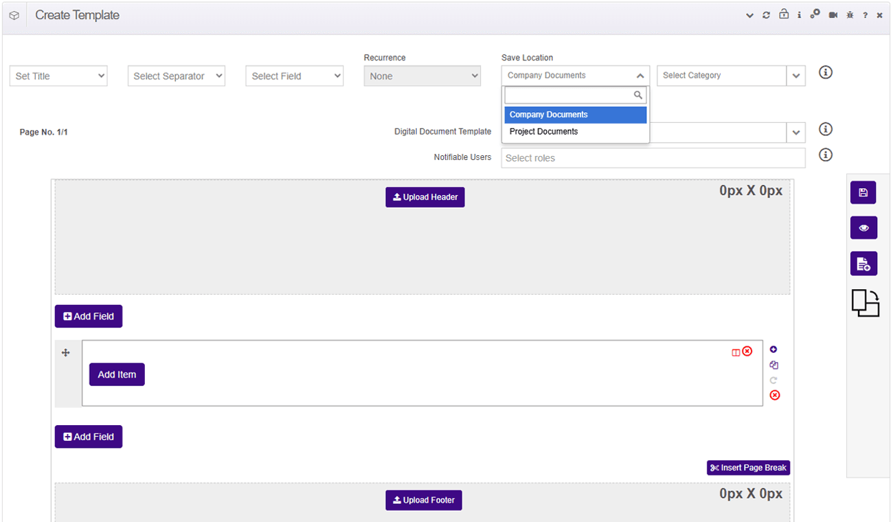The height and width of the screenshot is (522, 893).
Task: Click the add-page document icon in sidebar
Action: 863,264
